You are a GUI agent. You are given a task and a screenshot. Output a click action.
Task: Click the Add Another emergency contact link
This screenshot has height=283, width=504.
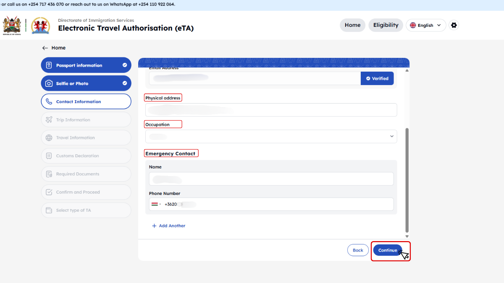[x=168, y=226]
